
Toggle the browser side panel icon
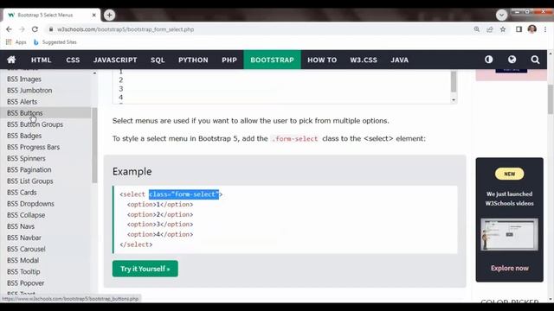(519, 29)
